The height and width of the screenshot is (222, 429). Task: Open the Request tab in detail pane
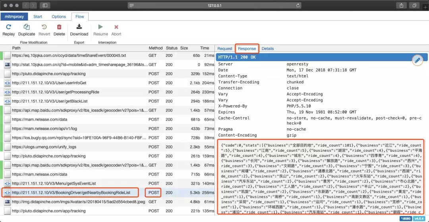pos(225,49)
